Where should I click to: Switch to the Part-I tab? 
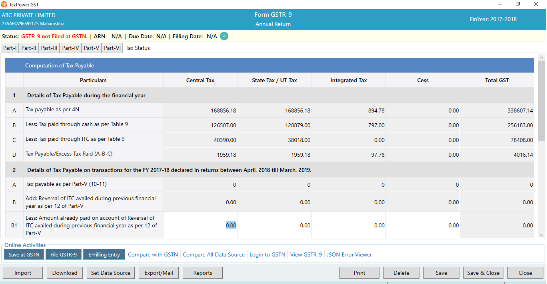(10, 48)
